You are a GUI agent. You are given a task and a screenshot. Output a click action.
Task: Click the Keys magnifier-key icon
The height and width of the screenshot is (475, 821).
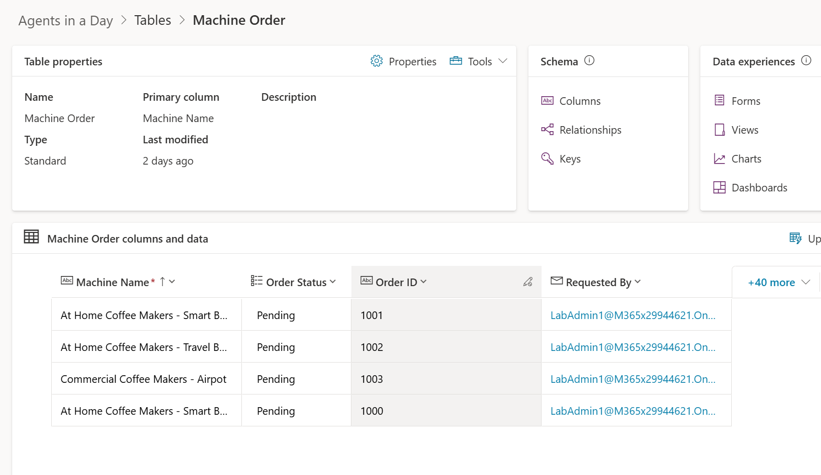[x=547, y=159]
